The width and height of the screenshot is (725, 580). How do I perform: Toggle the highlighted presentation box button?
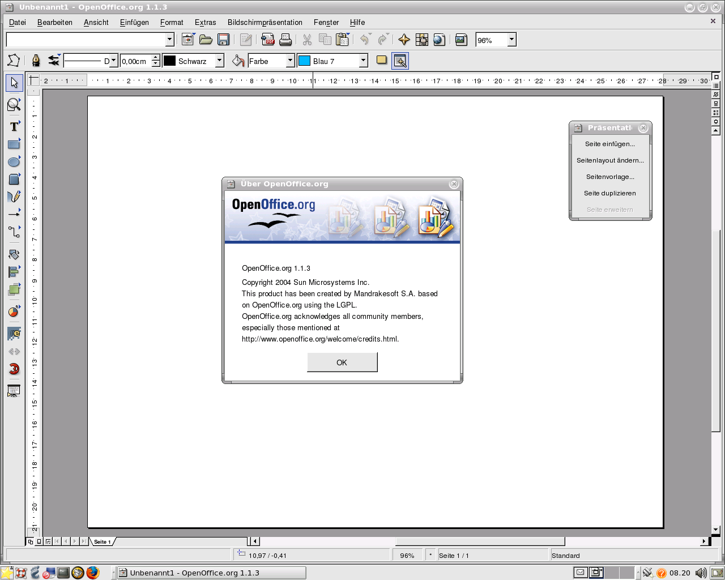[x=400, y=61]
